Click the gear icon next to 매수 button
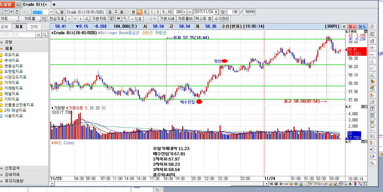This screenshot has width=383, height=192. pyautogui.click(x=344, y=27)
